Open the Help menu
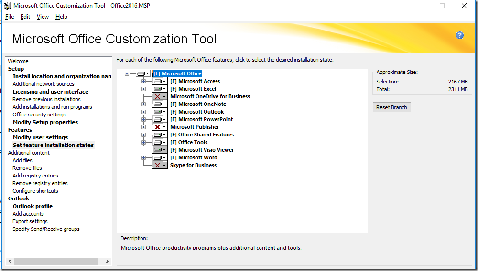This screenshot has width=478, height=271. click(x=61, y=17)
